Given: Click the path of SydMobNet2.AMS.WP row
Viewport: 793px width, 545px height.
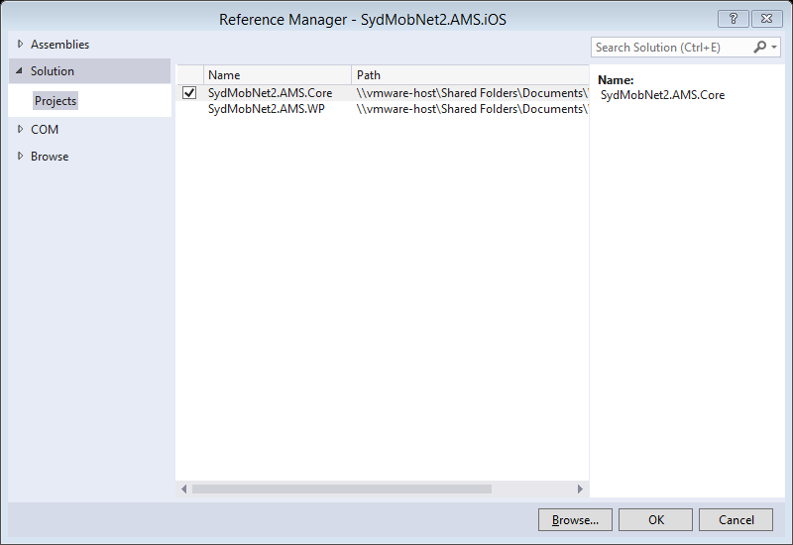Looking at the screenshot, I should (472, 109).
